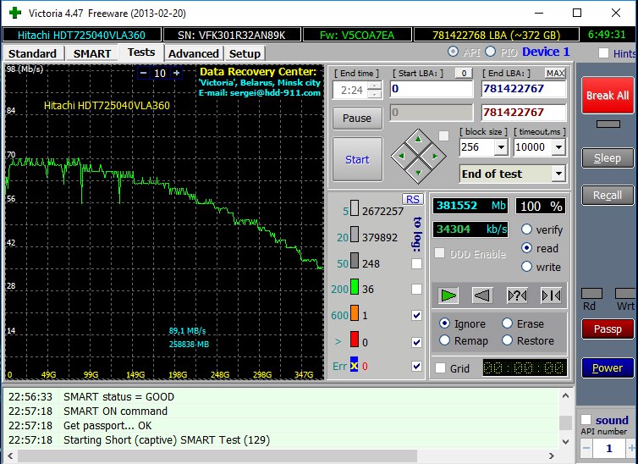
Task: Select the Tests tab
Action: coord(141,52)
